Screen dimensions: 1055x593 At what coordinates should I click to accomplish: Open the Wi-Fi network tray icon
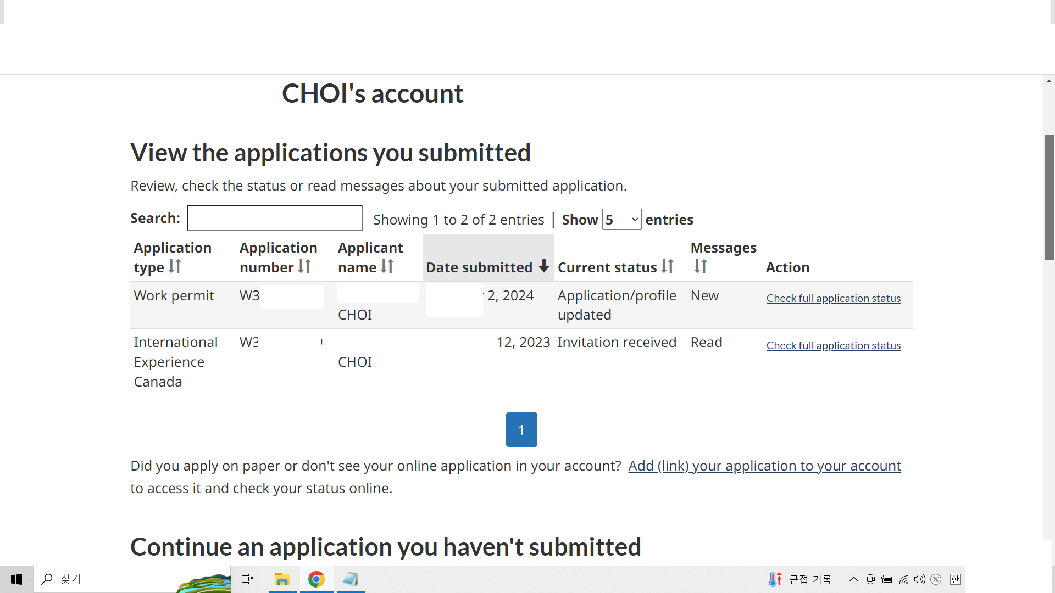(903, 579)
